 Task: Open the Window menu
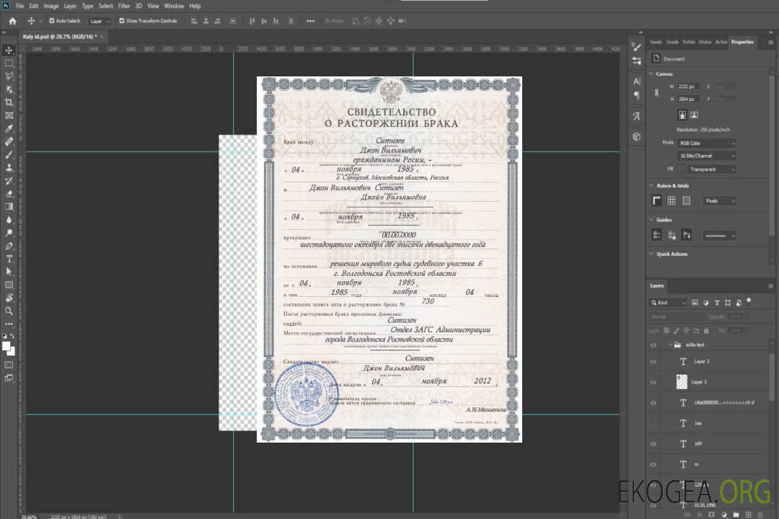(174, 6)
